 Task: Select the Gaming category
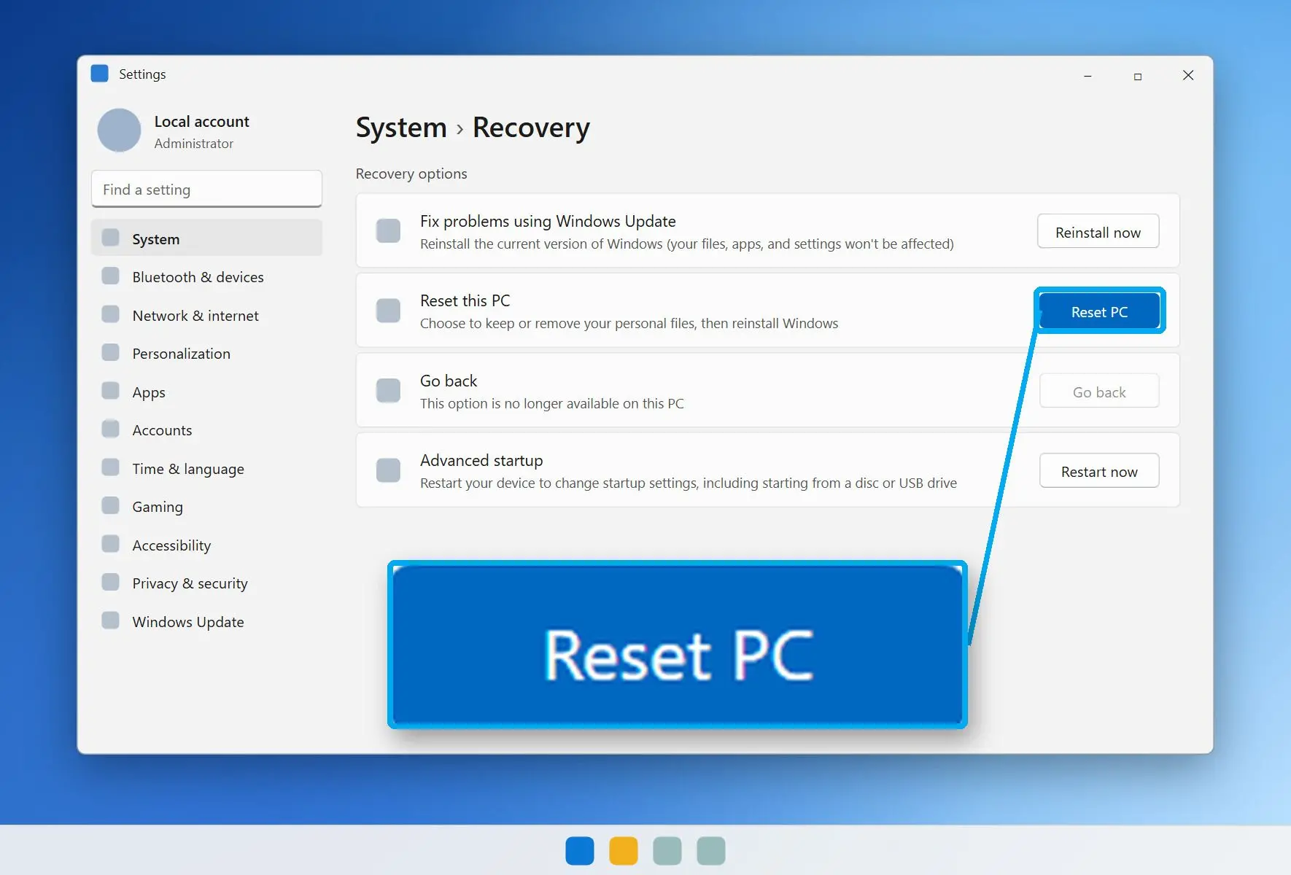point(206,506)
